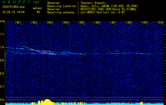166x105 pixels.
Task: Click the 'Receiving antenna' label
Action: coord(61,12)
